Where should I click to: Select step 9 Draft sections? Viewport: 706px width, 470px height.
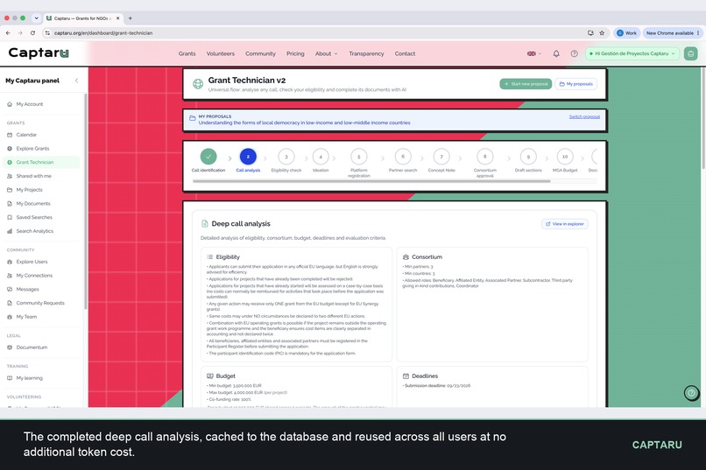point(528,157)
